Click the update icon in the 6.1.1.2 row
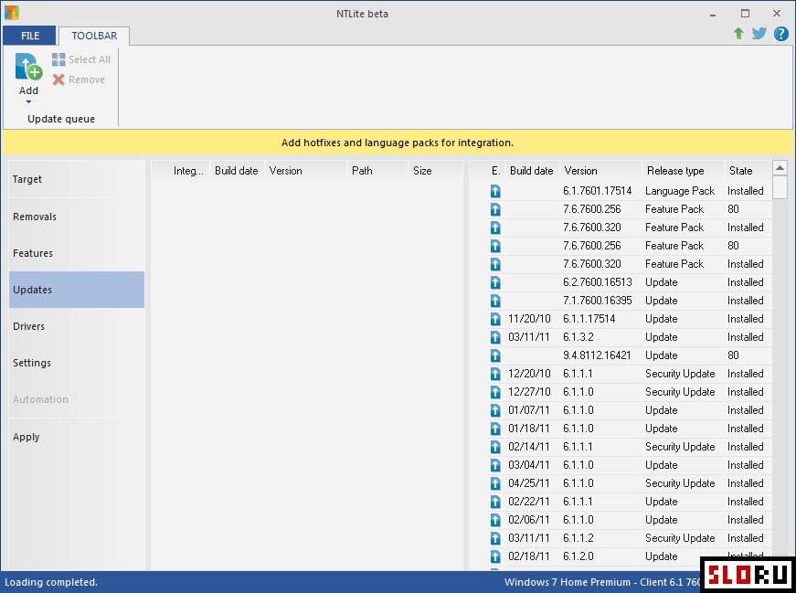Image resolution: width=796 pixels, height=593 pixels. (x=495, y=538)
